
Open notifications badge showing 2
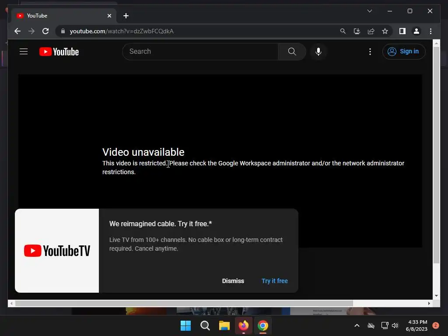[x=436, y=325]
